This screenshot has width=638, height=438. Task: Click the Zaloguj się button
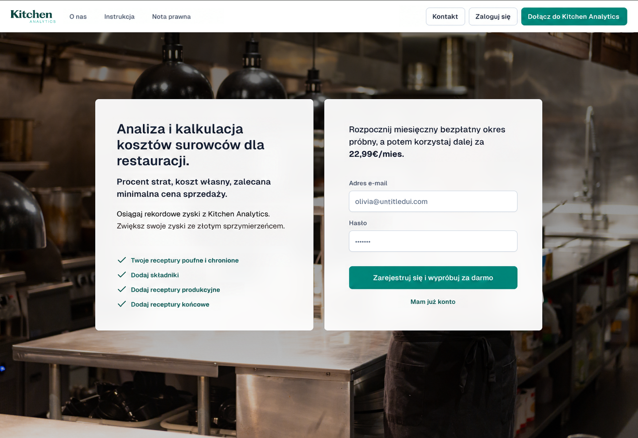coord(493,16)
